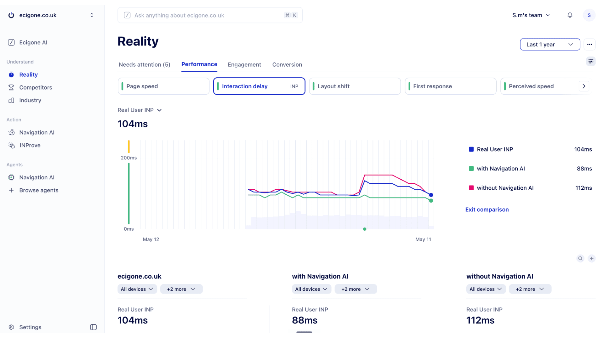
Task: Open Settings in the sidebar
Action: pos(30,327)
